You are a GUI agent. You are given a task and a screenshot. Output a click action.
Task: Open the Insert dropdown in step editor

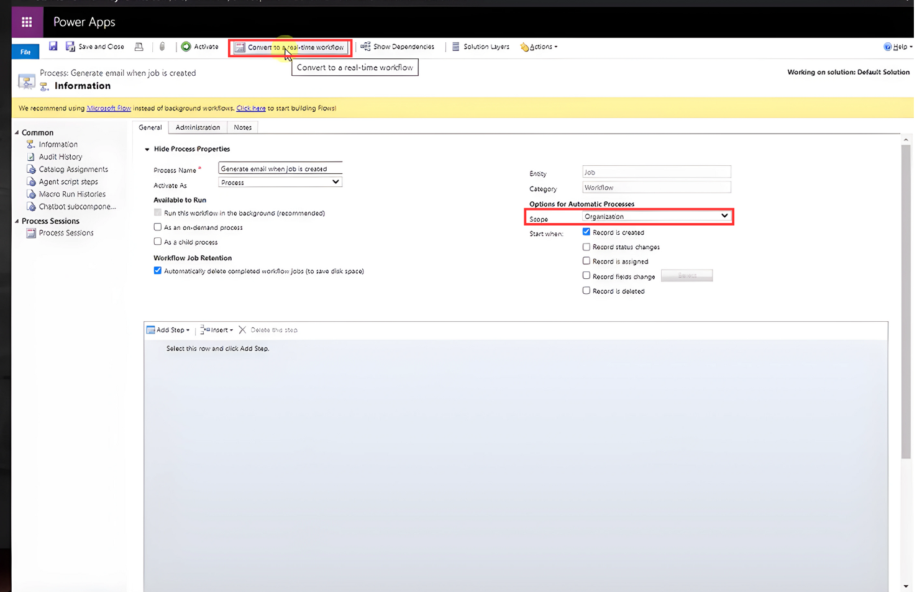[x=217, y=330]
